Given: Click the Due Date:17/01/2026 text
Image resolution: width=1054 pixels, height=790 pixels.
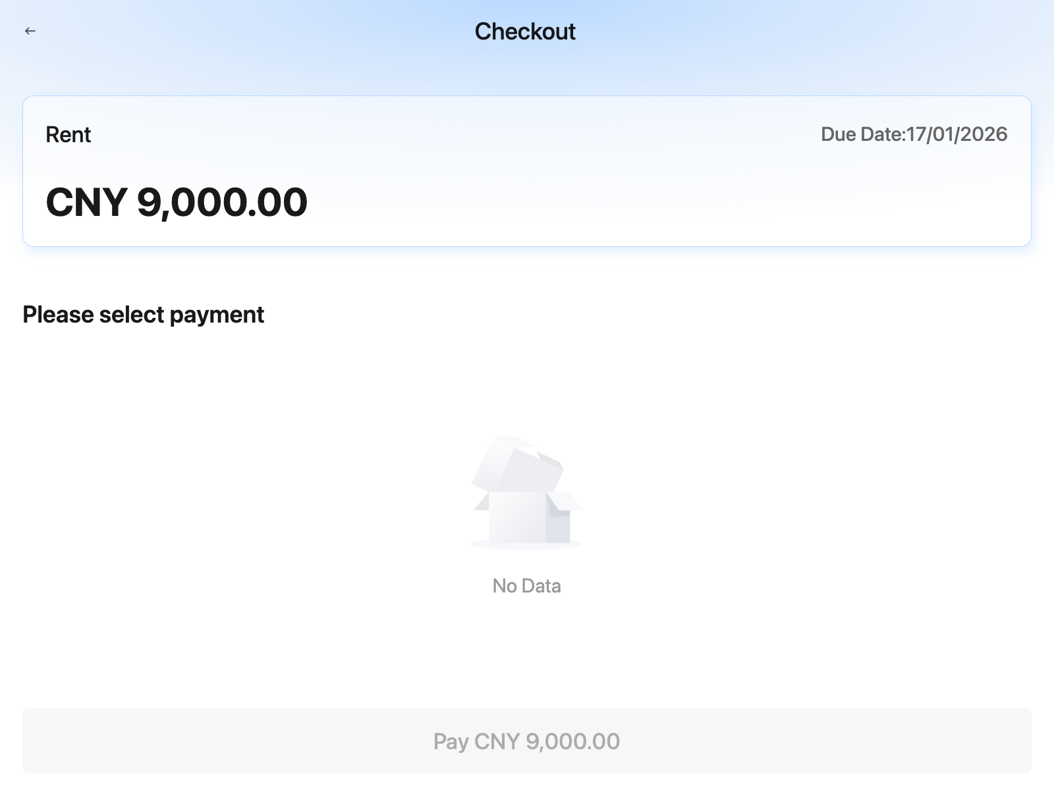Looking at the screenshot, I should click(914, 134).
